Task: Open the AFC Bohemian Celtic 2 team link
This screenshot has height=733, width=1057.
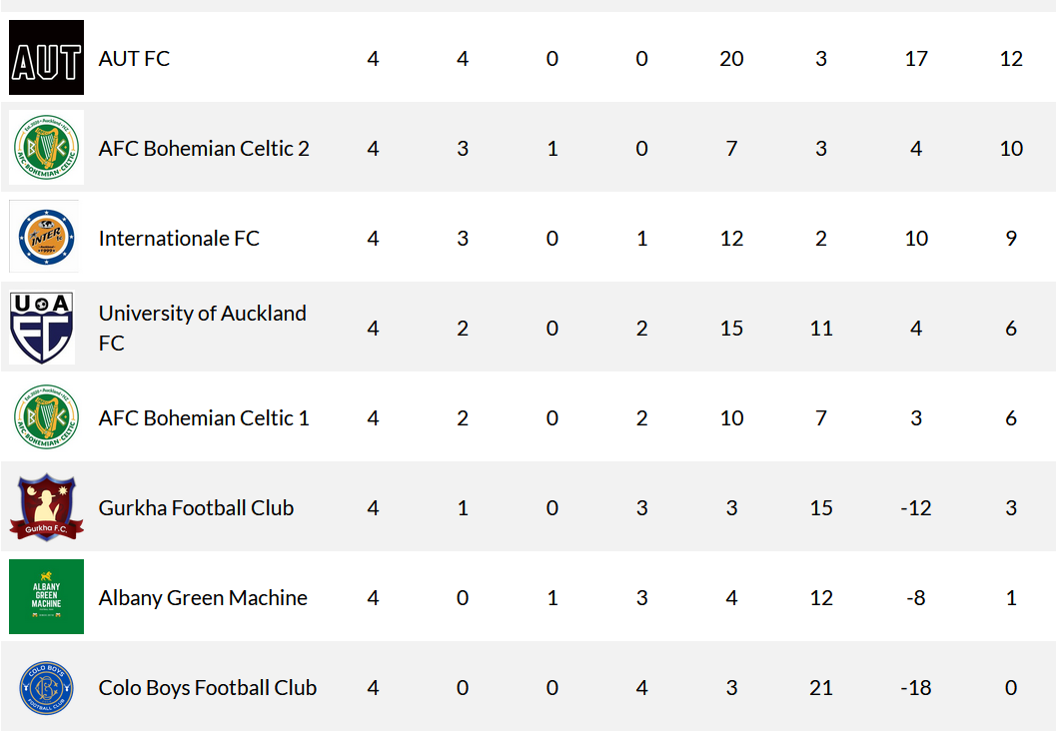Action: pyautogui.click(x=204, y=148)
